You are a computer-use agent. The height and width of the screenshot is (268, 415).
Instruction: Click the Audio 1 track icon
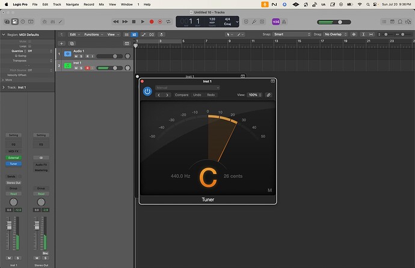pos(68,54)
